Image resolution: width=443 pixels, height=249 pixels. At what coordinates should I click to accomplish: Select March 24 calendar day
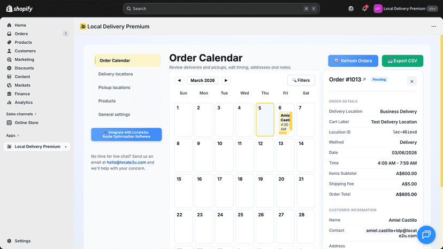(x=224, y=227)
